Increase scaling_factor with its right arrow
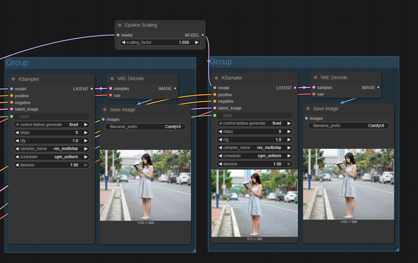The height and width of the screenshot is (263, 418). tap(197, 42)
